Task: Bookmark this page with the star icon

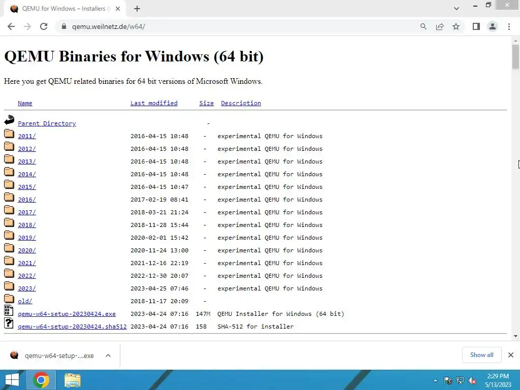Action: pos(456,26)
